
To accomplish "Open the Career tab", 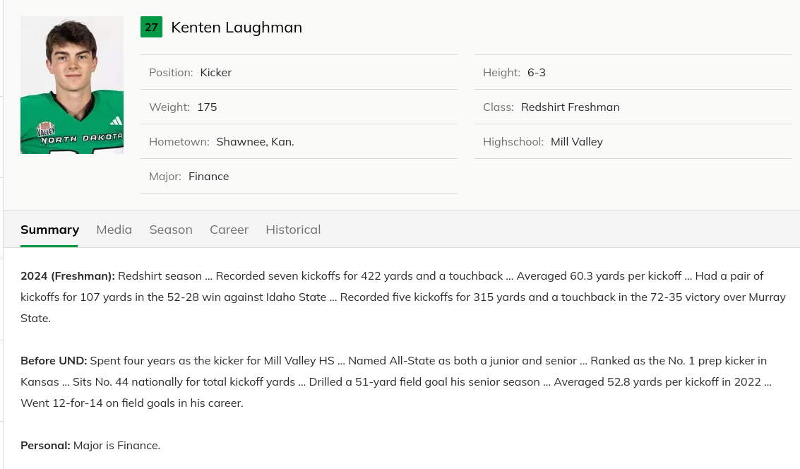I will tap(229, 230).
